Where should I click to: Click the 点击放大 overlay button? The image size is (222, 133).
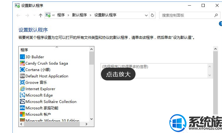click(118, 74)
